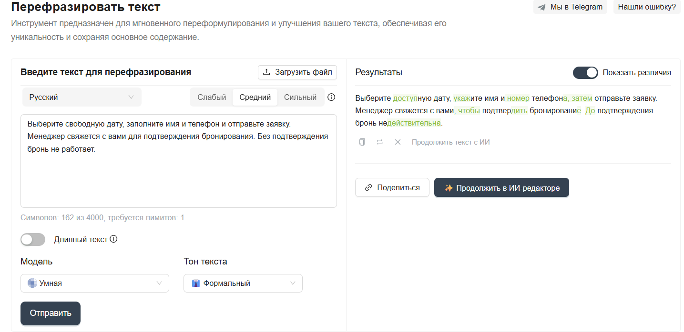Click into the paraphrase input text area

pyautogui.click(x=179, y=161)
